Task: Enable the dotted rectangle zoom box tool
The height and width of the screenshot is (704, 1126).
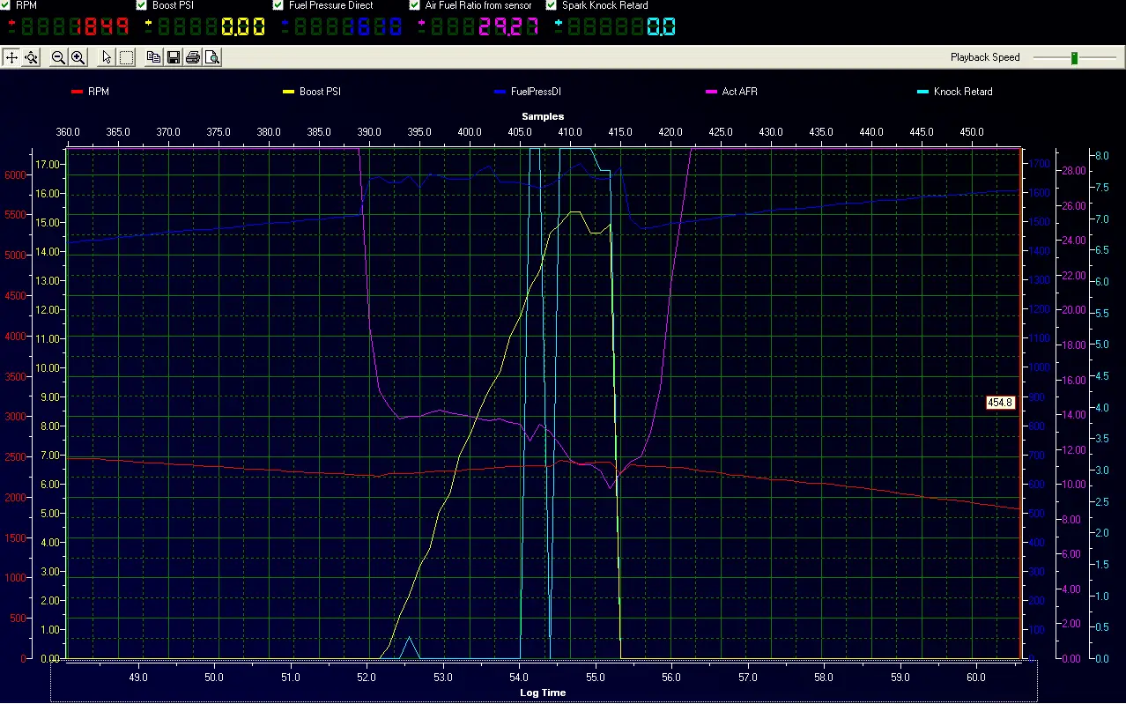Action: click(127, 57)
